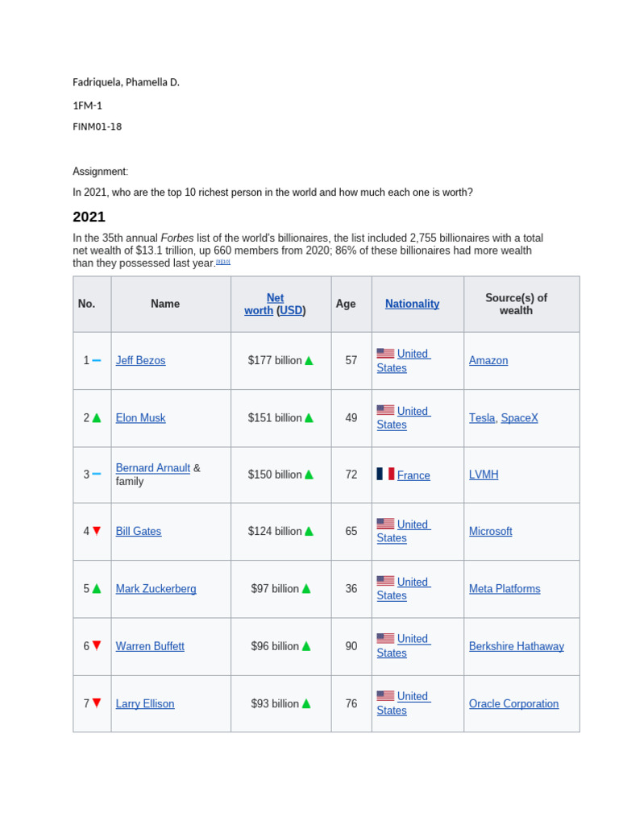Click the US flag beside Jeff Bezos row
This screenshot has height=825, width=619.
[x=385, y=353]
